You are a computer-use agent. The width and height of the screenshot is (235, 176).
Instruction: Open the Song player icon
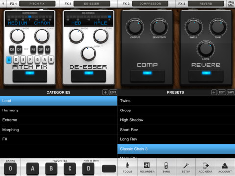[166, 166]
